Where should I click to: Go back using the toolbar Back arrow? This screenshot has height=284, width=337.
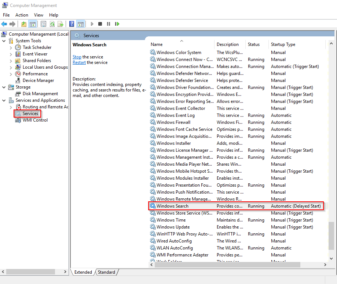point(4,24)
